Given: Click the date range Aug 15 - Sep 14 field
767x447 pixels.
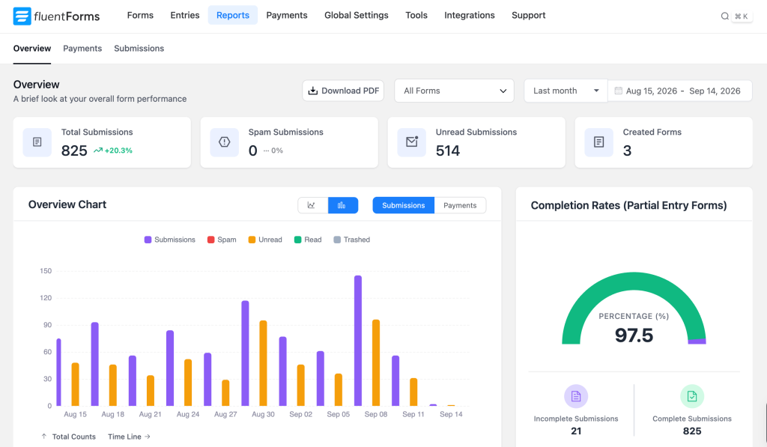Looking at the screenshot, I should tap(680, 91).
